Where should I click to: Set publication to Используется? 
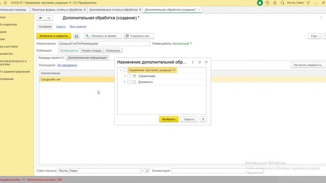69,51
